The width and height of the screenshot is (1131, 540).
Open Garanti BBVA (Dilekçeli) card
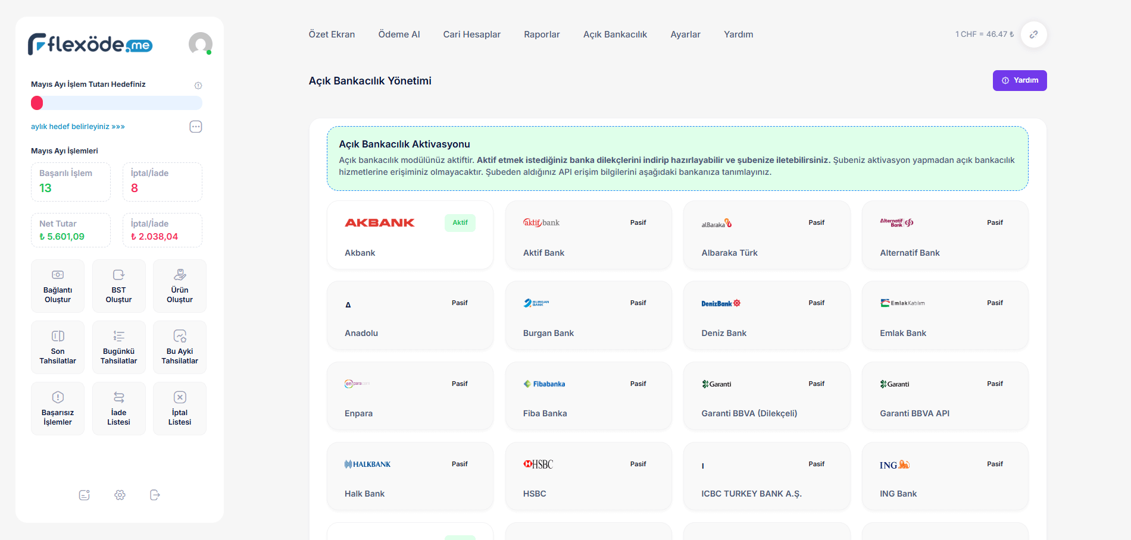(x=767, y=395)
